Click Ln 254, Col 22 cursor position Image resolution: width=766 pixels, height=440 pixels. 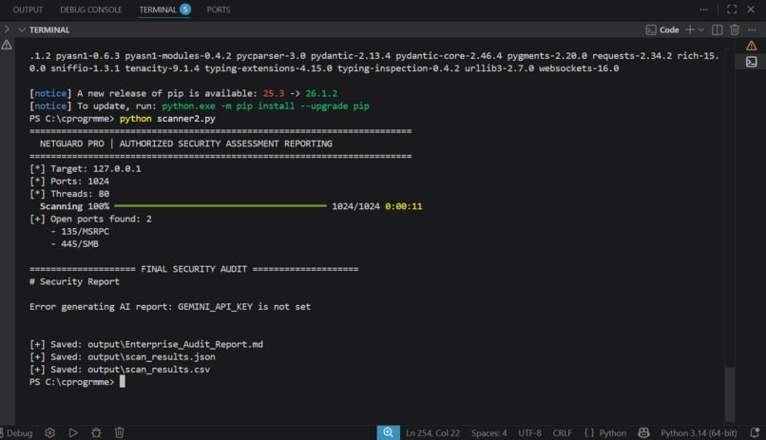(x=432, y=433)
